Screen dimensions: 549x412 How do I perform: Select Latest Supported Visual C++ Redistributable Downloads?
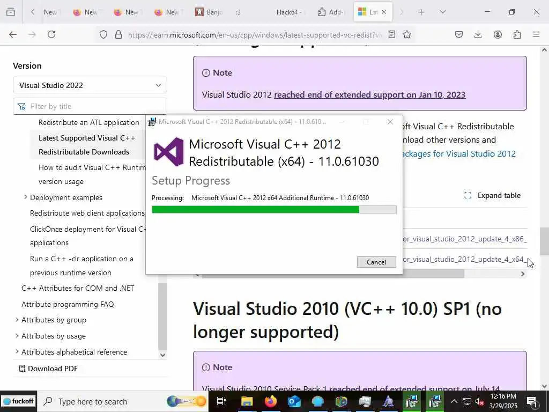(87, 145)
